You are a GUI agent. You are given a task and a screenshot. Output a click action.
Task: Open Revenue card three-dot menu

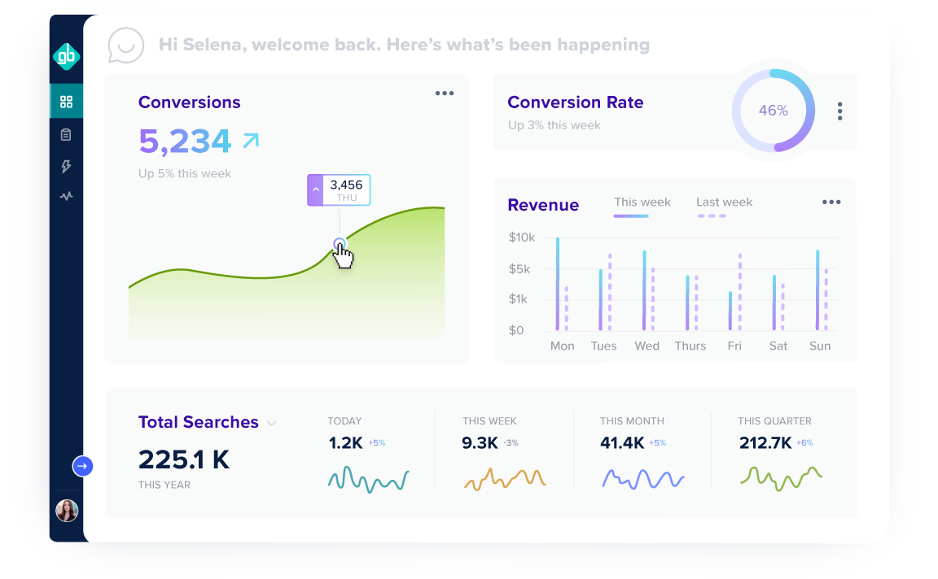point(831,202)
